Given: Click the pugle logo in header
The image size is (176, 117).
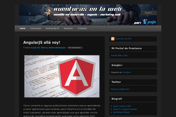Looking at the screenshot, I should click(x=149, y=22).
